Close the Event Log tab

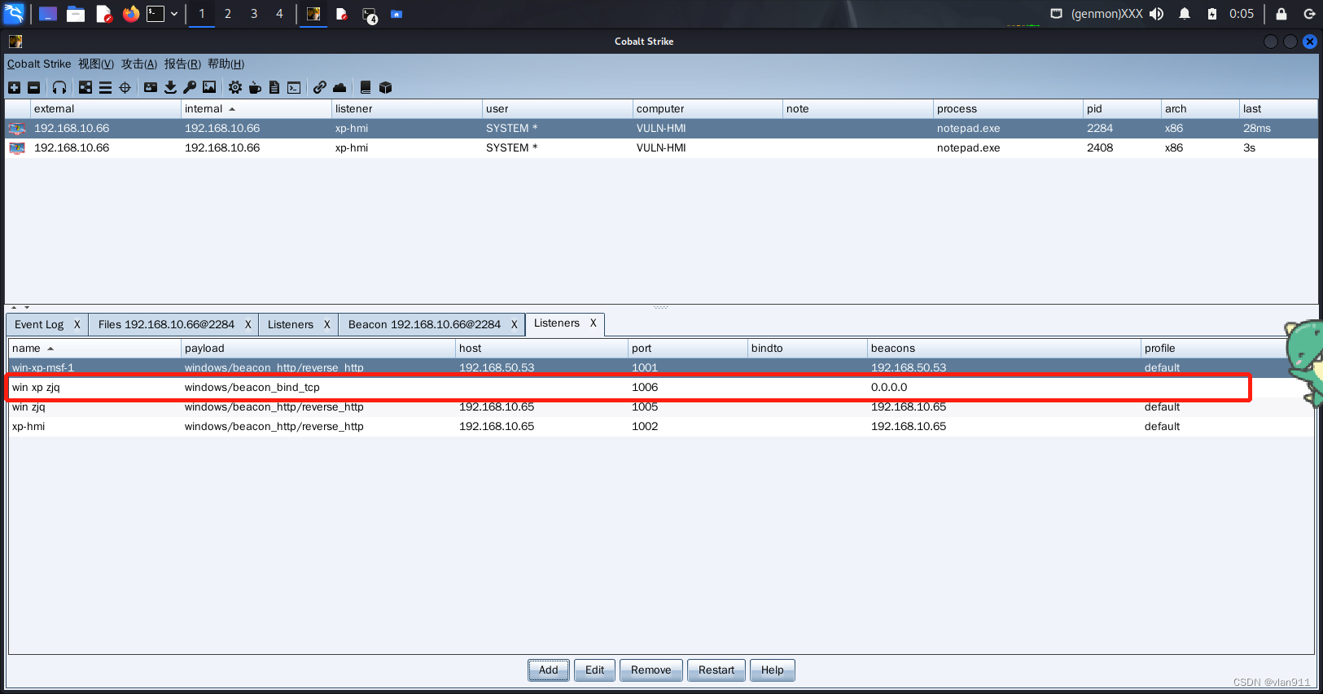pos(77,324)
